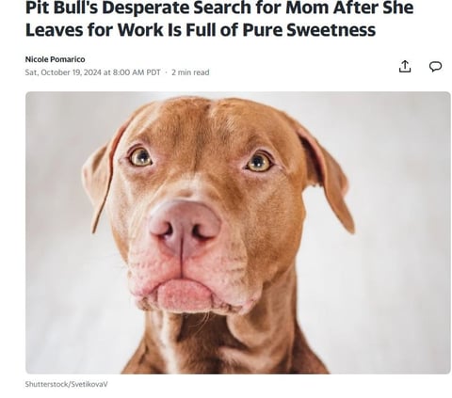Screen dimensions: 452x398
Task: Open the share article icon
Action: [405, 67]
